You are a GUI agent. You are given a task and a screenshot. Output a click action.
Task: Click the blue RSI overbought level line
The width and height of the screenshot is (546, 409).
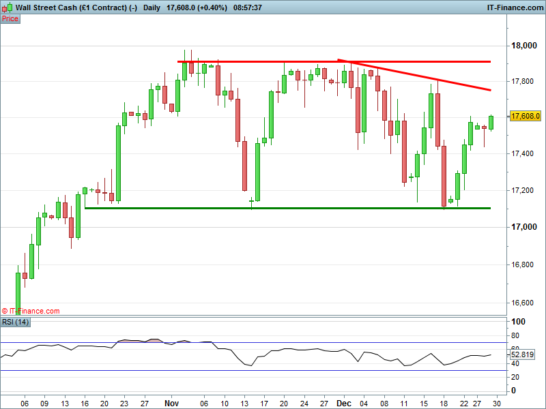tap(273, 342)
